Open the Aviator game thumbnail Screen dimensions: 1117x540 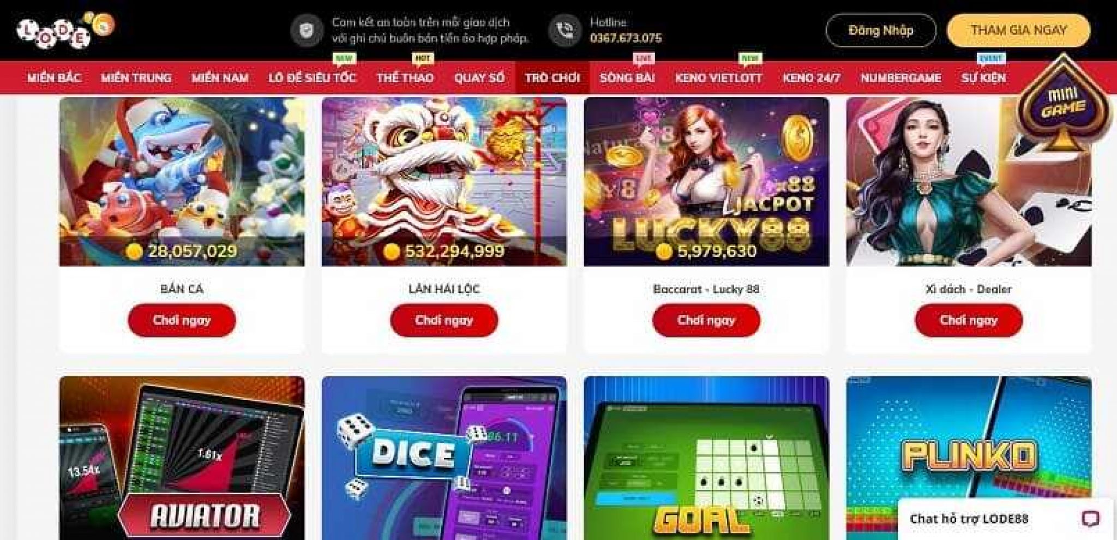(182, 458)
